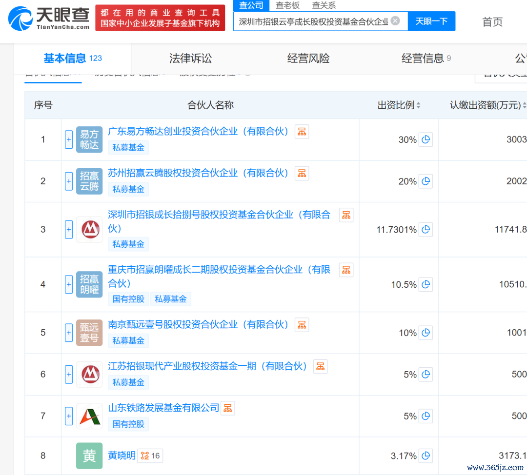Screen dimensions: 527x475
Task: Sort by 出资比例 column arrows
Action: coord(418,105)
